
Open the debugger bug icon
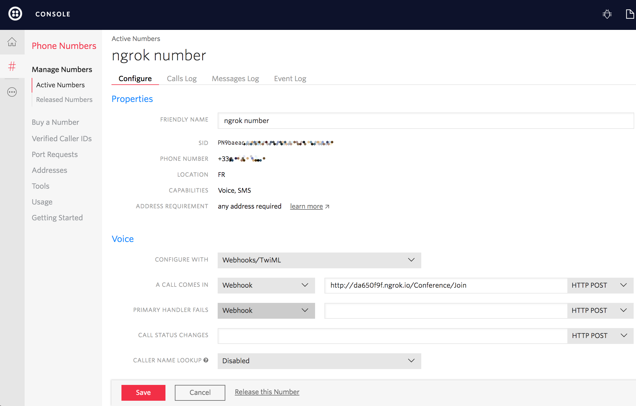click(x=607, y=14)
